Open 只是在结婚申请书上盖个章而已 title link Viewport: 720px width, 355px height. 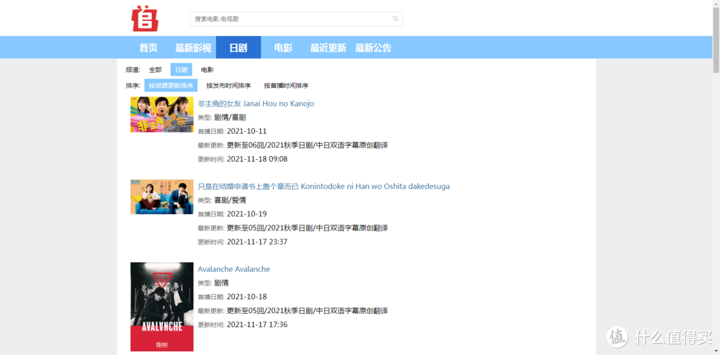(324, 186)
